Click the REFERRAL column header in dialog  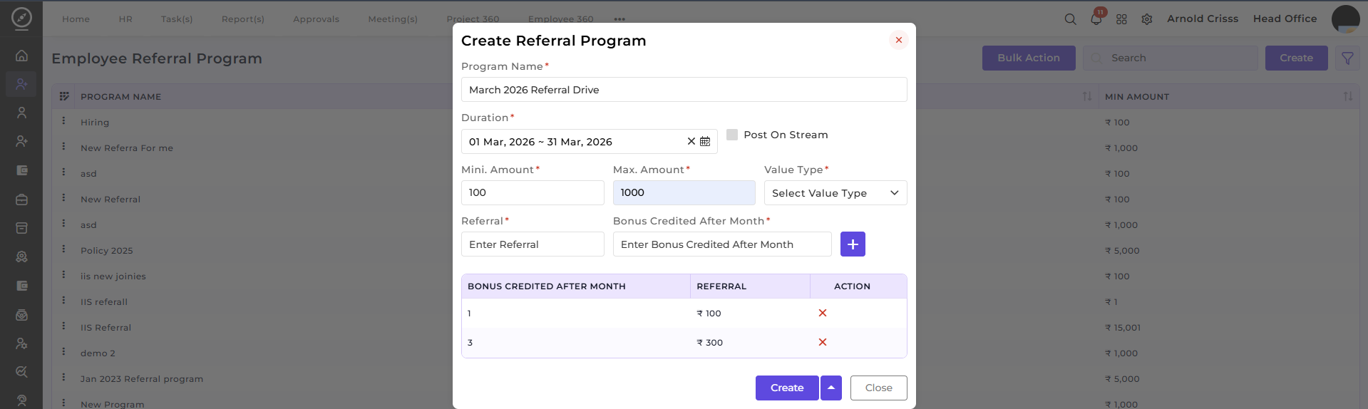(721, 286)
